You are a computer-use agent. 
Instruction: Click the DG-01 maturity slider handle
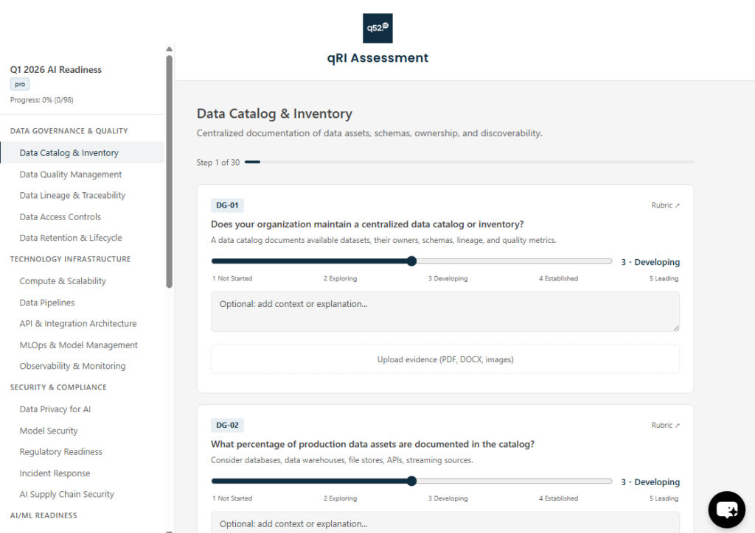click(x=411, y=261)
